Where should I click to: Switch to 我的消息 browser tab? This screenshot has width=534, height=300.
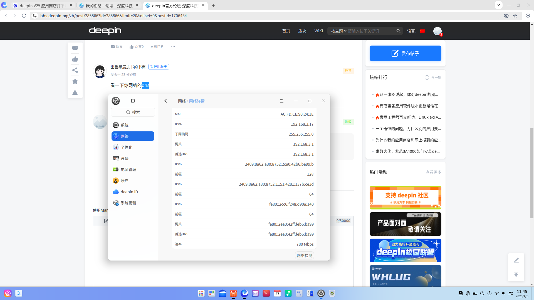(109, 6)
